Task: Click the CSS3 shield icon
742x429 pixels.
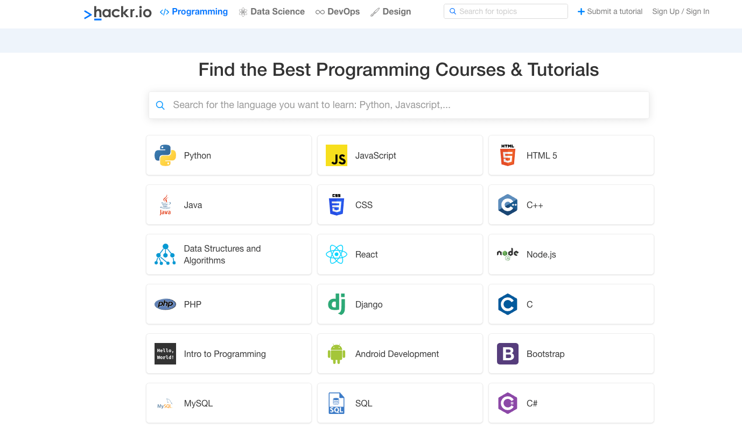Action: coord(337,205)
